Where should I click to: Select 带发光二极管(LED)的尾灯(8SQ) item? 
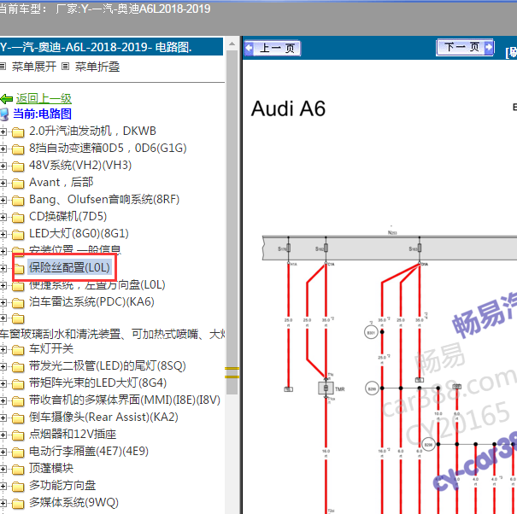(108, 366)
